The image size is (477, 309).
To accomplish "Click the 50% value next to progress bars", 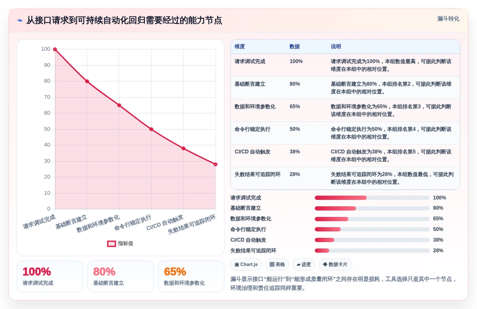I will pos(438,229).
